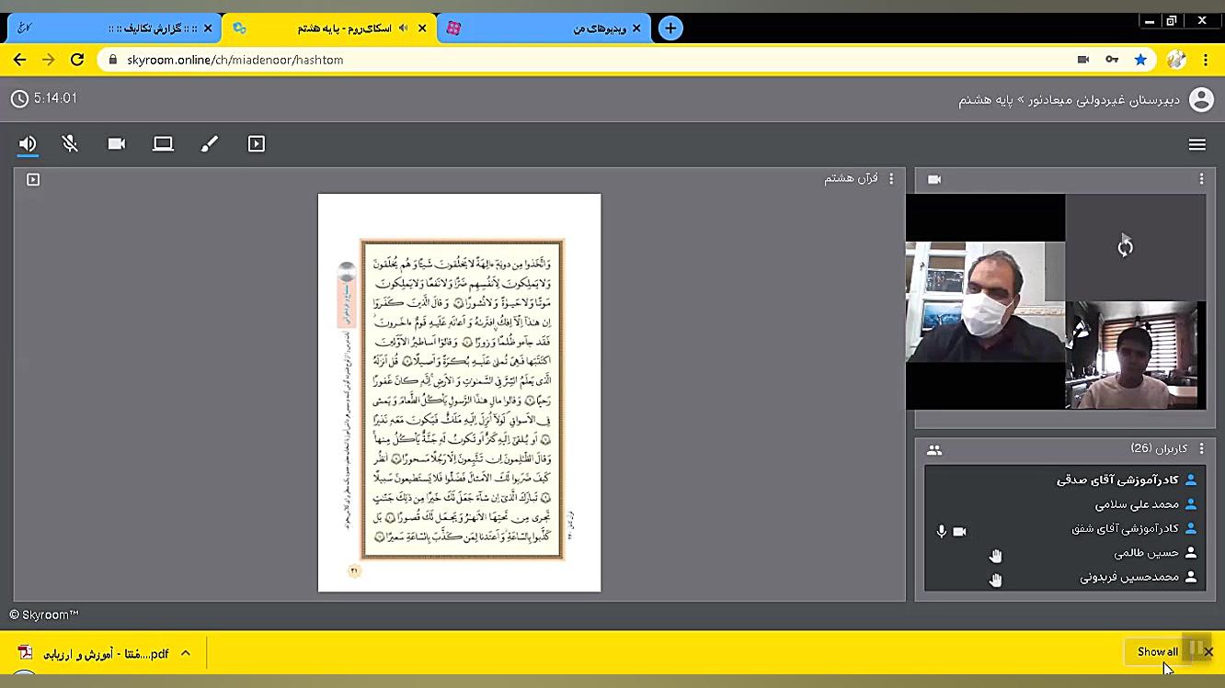Unmute the crossed-out microphone in the toolbar
The image size is (1225, 688).
tap(71, 144)
